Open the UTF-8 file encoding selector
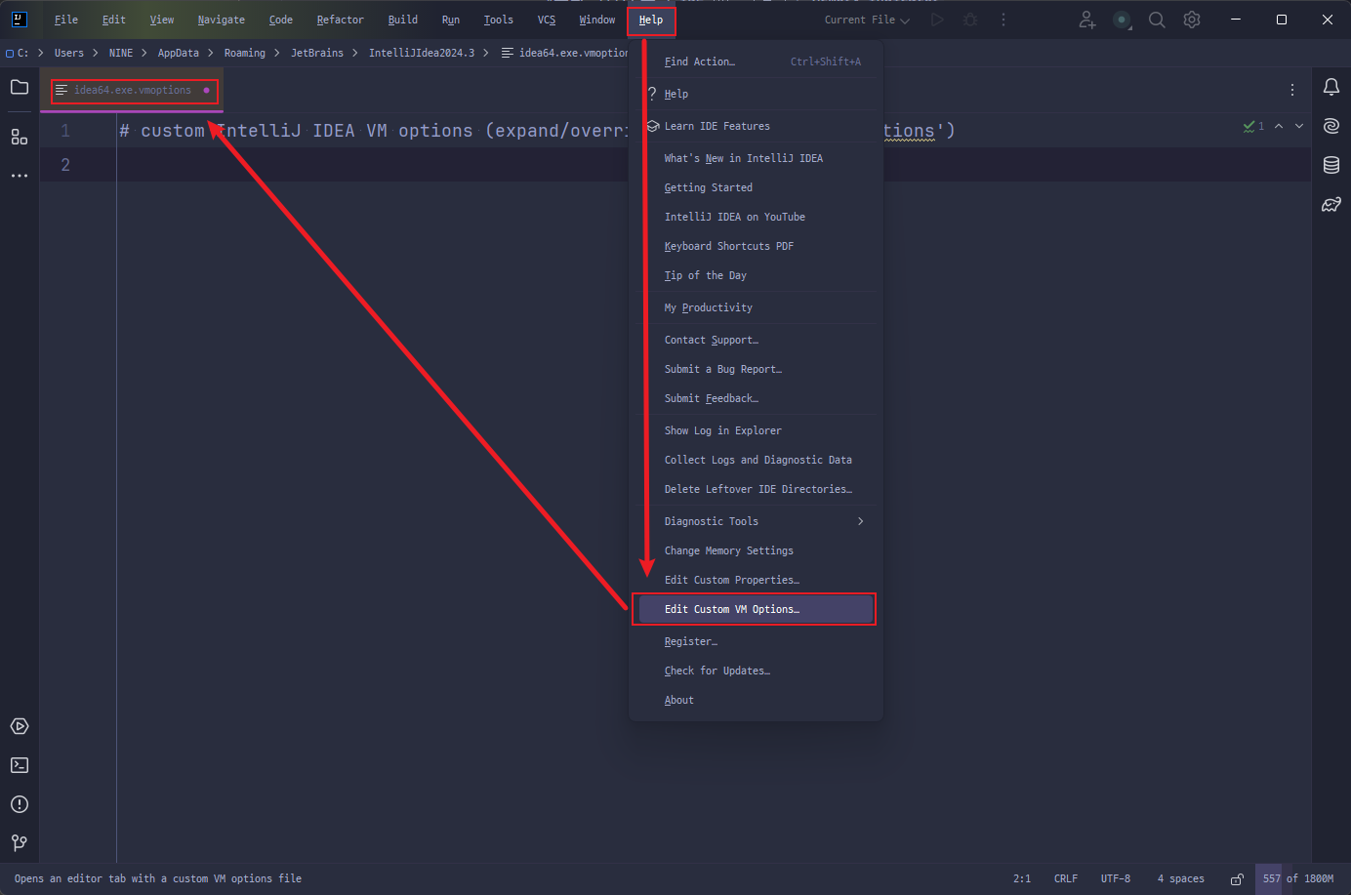This screenshot has height=895, width=1351. pyautogui.click(x=1115, y=878)
